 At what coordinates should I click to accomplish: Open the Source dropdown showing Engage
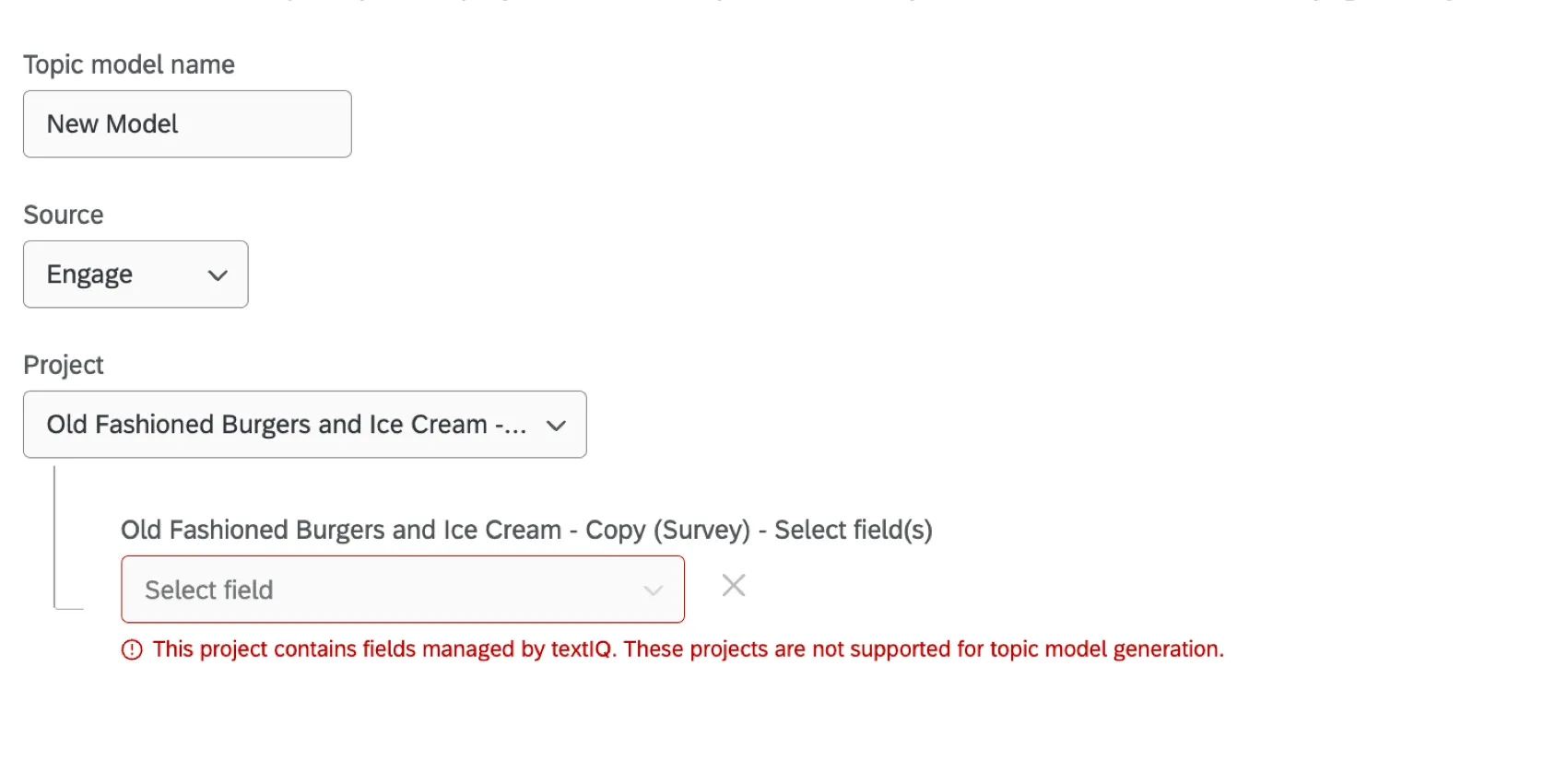(x=135, y=275)
